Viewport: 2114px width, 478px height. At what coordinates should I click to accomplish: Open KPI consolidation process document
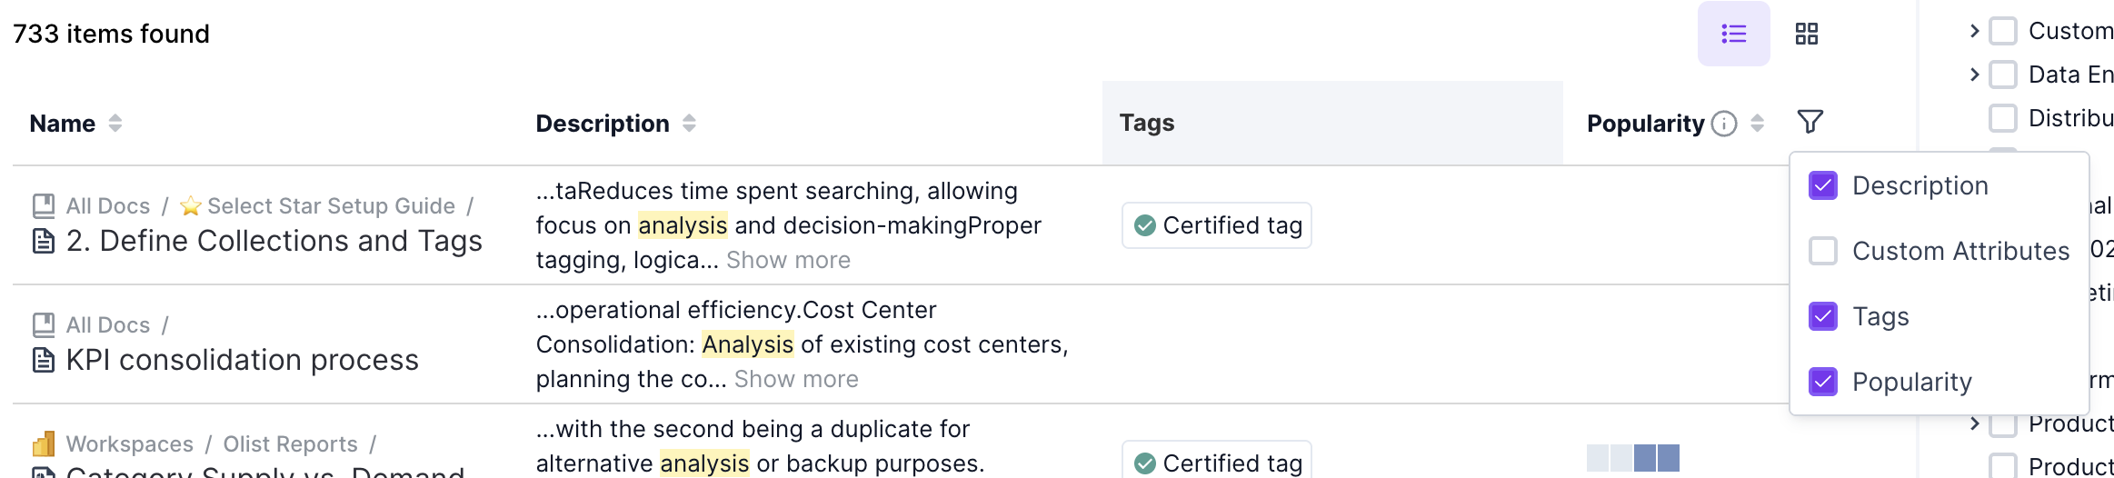point(242,360)
